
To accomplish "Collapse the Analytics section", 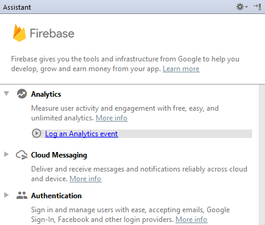I will click(7, 94).
